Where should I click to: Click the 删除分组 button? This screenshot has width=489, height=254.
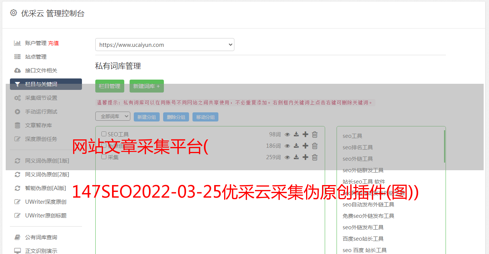click(176, 117)
